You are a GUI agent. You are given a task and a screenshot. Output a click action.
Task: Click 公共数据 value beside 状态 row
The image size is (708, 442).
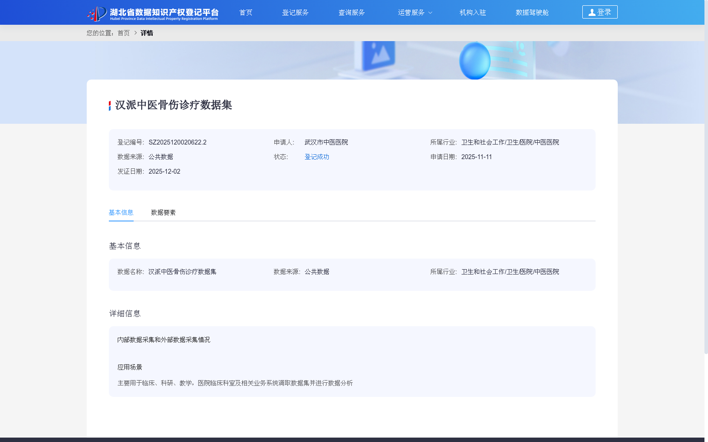(x=161, y=157)
